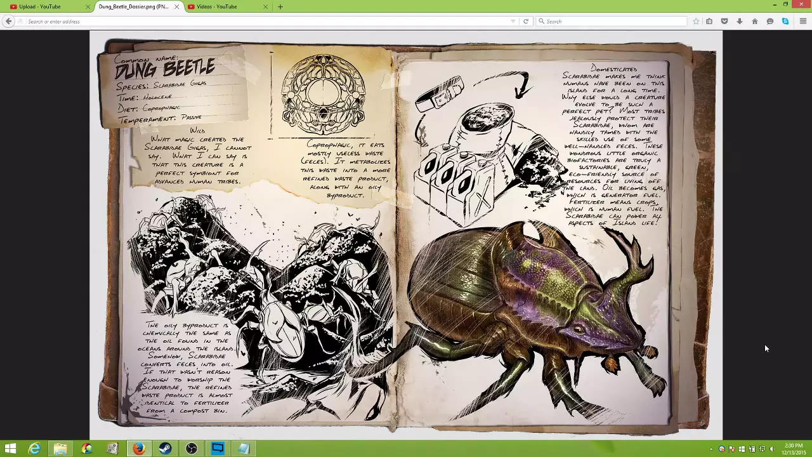Close the Dung_Beetle_Dossier.png tab
This screenshot has width=812, height=457.
[176, 6]
